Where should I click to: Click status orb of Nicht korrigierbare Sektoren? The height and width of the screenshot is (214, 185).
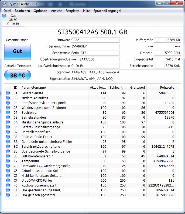(x=8, y=175)
